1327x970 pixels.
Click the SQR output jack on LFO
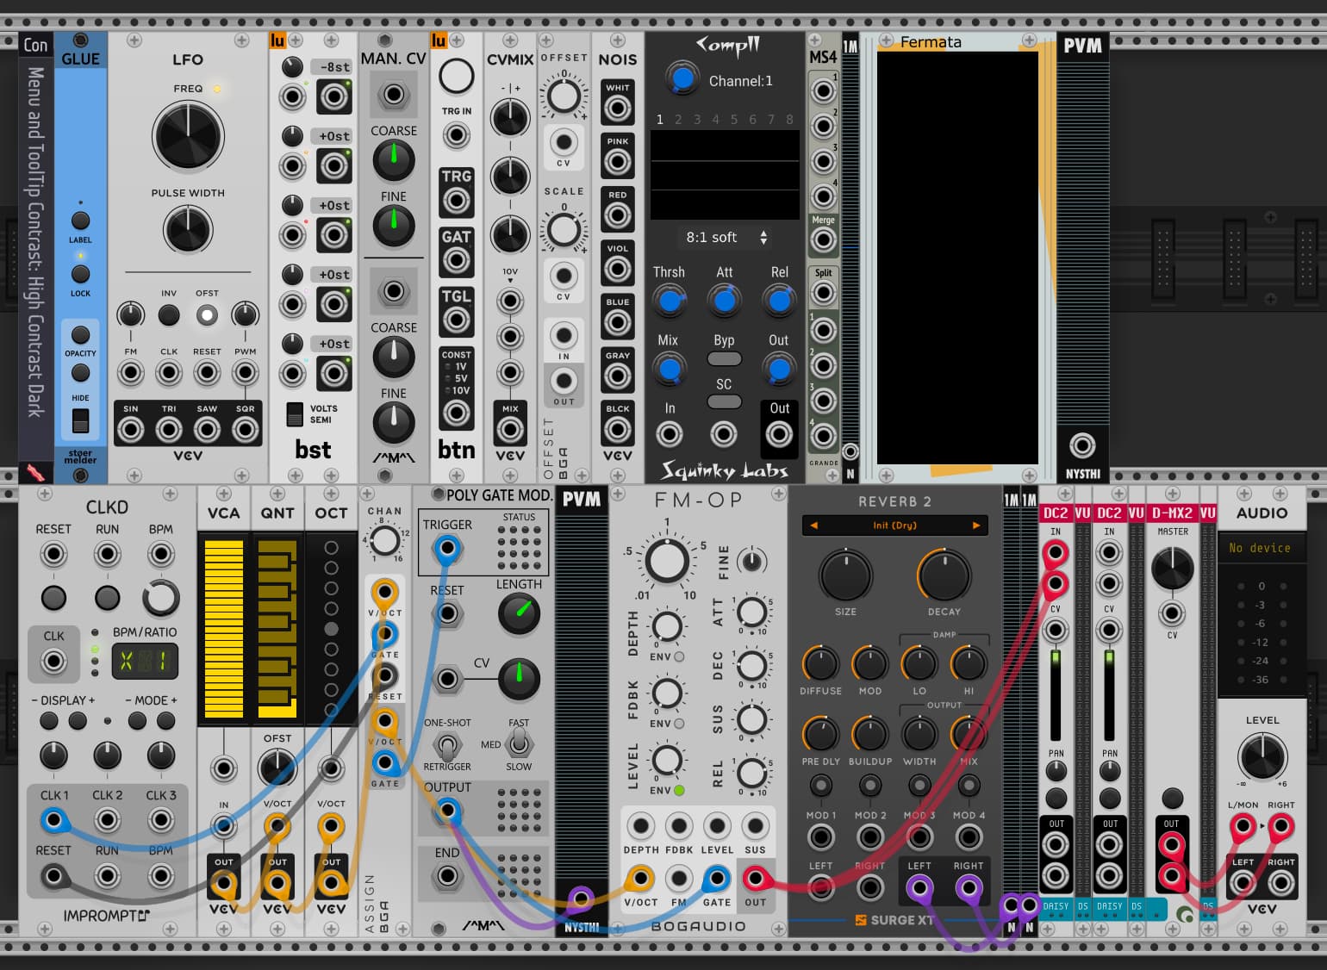pos(246,429)
